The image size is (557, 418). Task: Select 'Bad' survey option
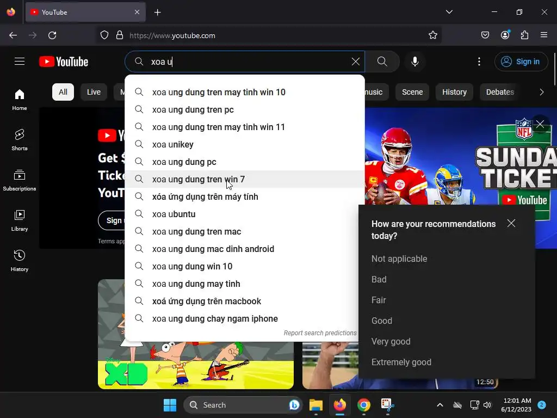[x=379, y=279]
